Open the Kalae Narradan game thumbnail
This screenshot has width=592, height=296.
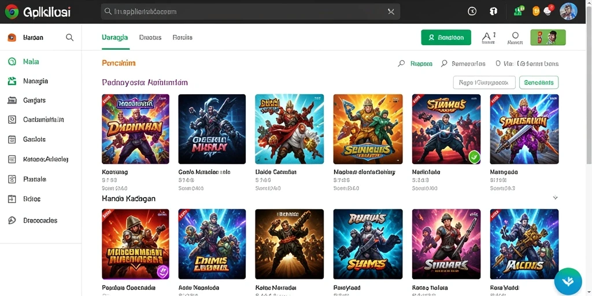point(289,244)
